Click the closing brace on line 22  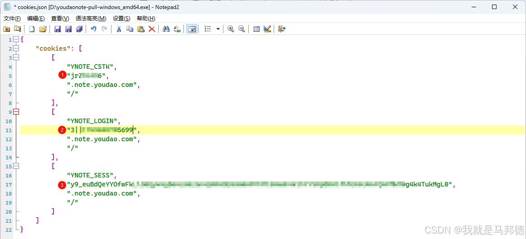[22, 229]
